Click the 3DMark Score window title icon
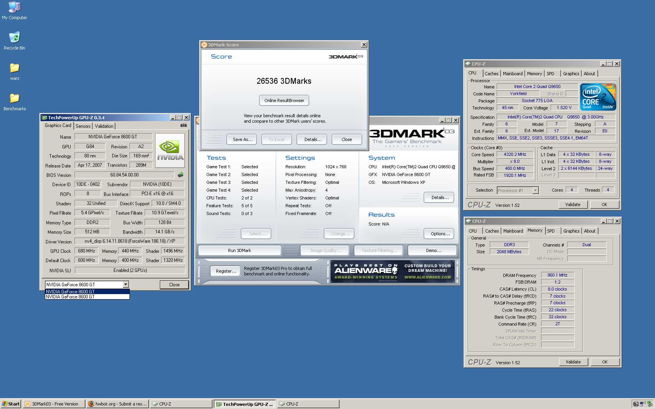Viewport: 655px width, 409px height. (204, 45)
